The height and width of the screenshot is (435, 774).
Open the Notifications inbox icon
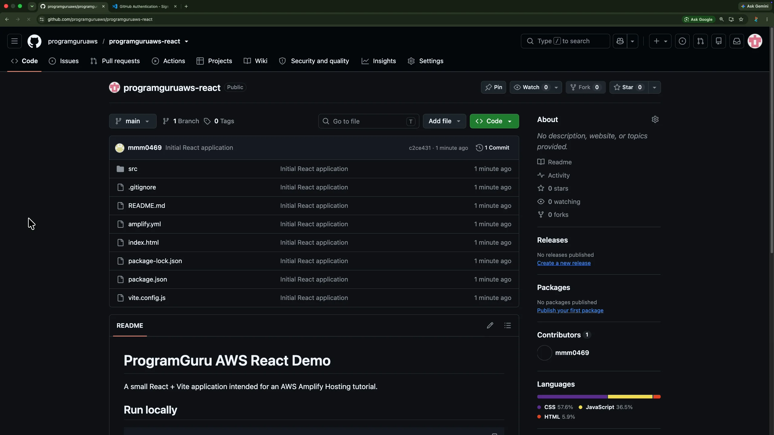click(x=737, y=41)
